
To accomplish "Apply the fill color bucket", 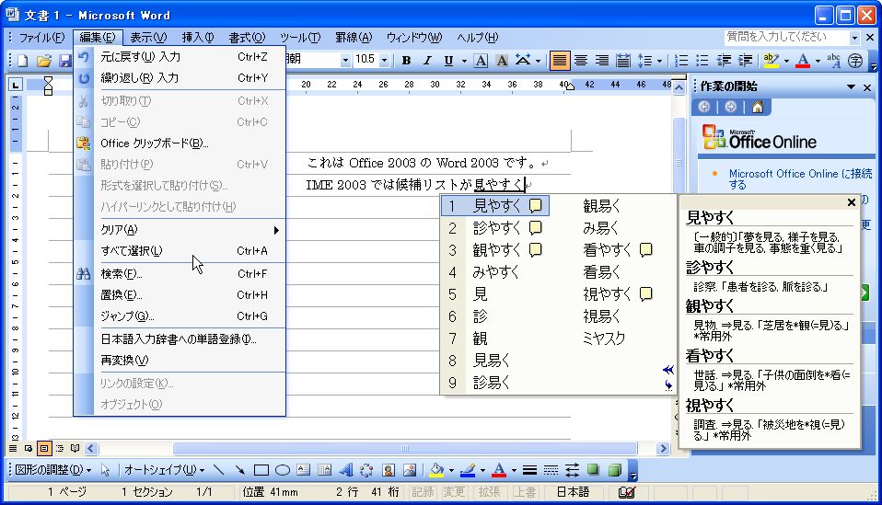I will 436,470.
